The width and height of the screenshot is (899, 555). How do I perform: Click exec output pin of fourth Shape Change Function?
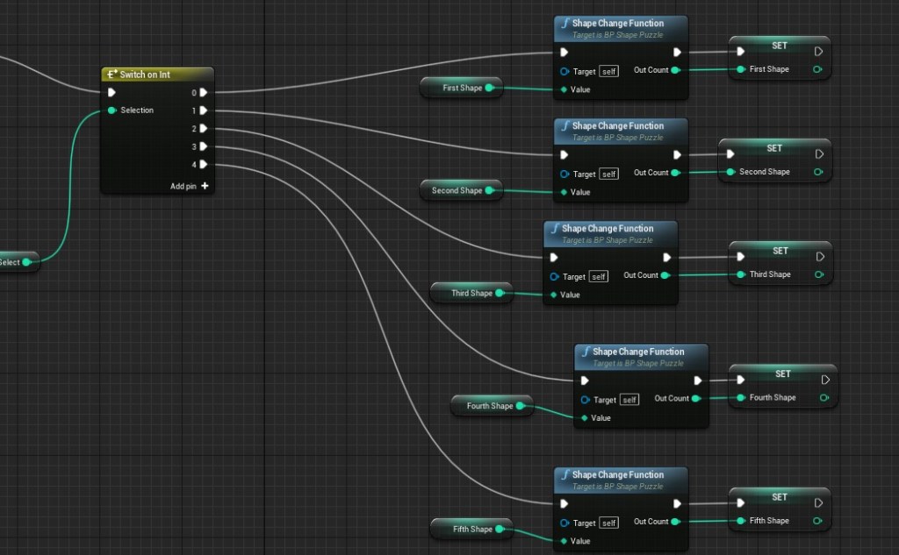pyautogui.click(x=698, y=381)
